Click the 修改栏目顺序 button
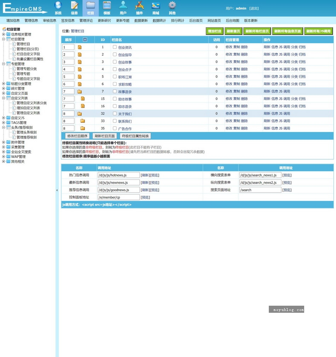 (x=77, y=136)
